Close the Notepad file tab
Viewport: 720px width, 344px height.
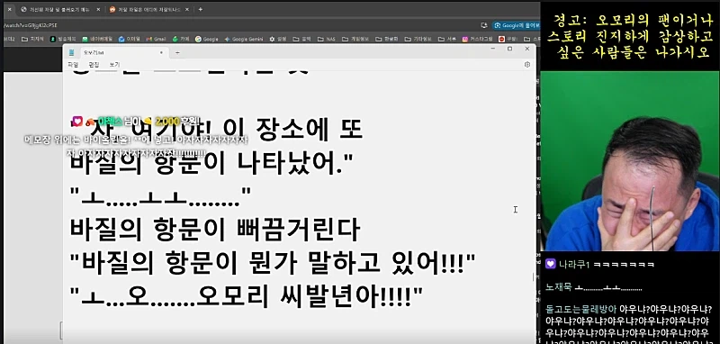pyautogui.click(x=161, y=53)
